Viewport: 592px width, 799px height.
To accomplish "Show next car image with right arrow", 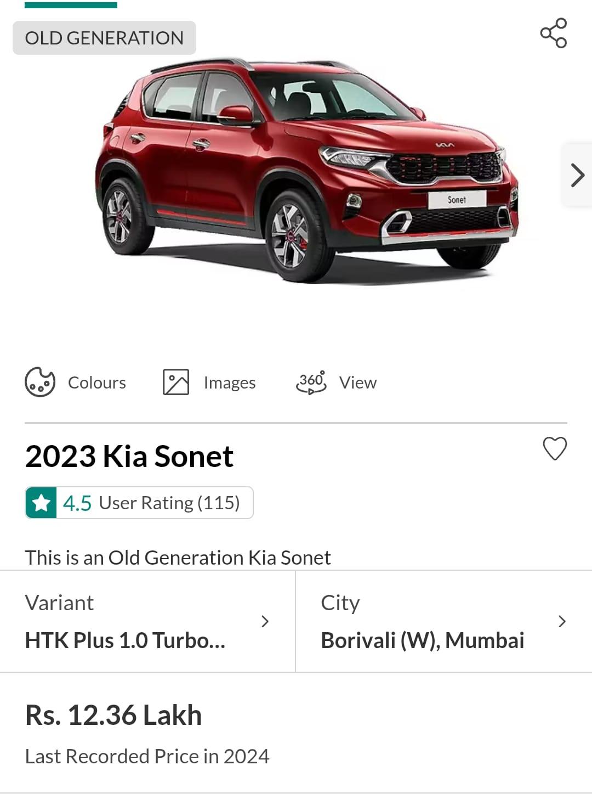I will 577,176.
